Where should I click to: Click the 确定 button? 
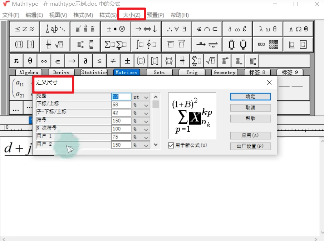click(x=250, y=96)
